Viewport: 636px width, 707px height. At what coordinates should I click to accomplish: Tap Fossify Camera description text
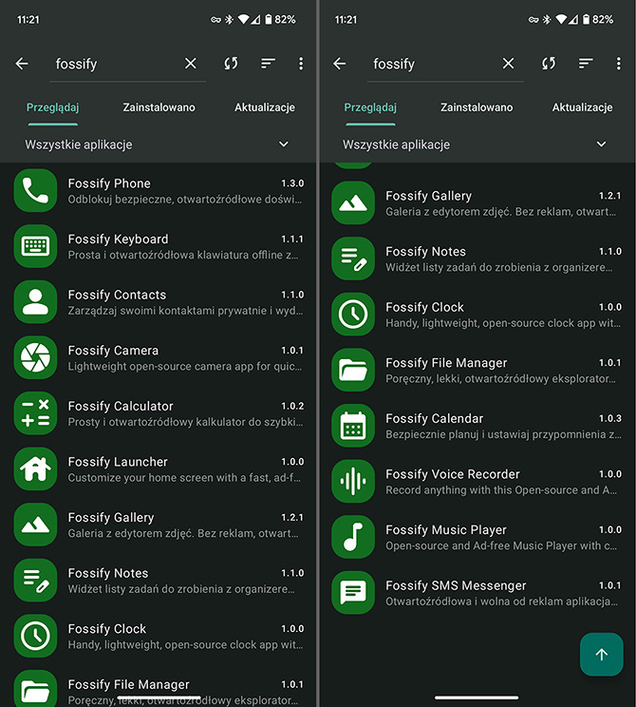[185, 366]
